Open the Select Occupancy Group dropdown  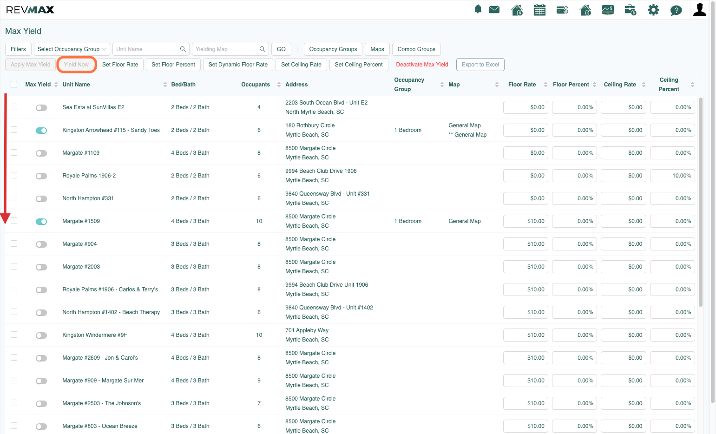[x=72, y=49]
